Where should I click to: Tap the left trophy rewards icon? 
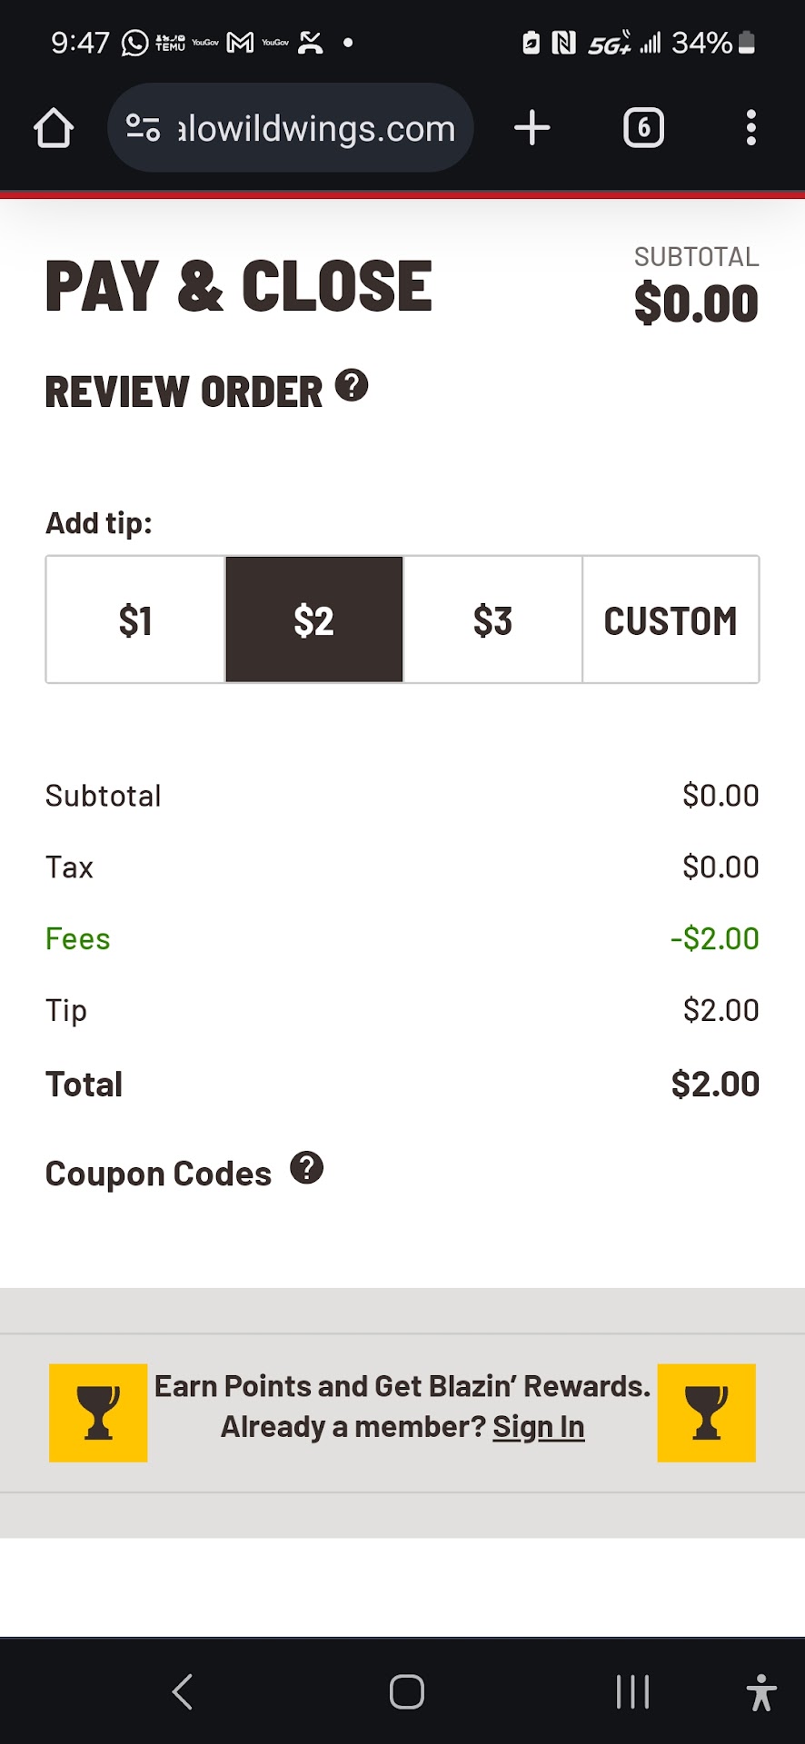point(98,1412)
